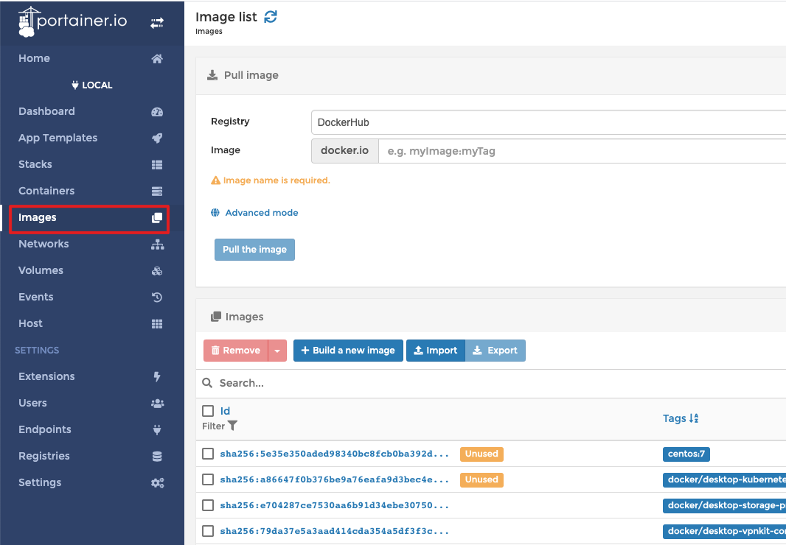Click the Tags sort order icon

(x=694, y=418)
